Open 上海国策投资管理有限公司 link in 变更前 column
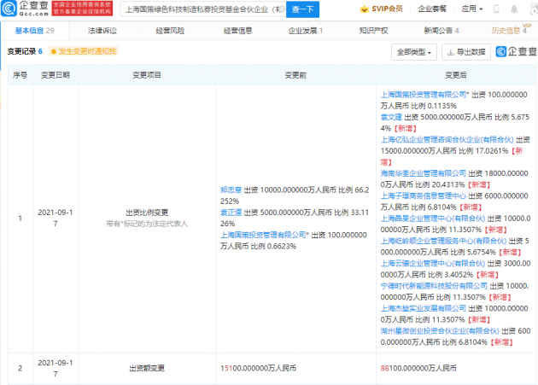The height and width of the screenshot is (385, 538). (263, 235)
